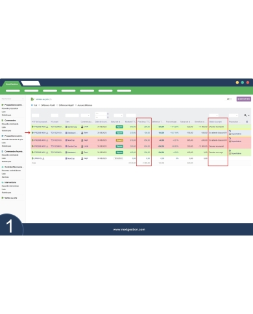Open the 20 rows-per-page dropdown
The width and height of the screenshot is (253, 314).
coord(229,99)
